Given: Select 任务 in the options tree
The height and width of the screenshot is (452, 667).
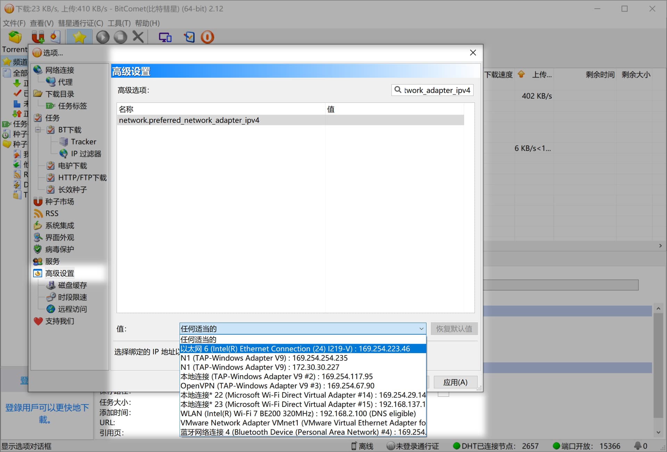Looking at the screenshot, I should click(52, 118).
